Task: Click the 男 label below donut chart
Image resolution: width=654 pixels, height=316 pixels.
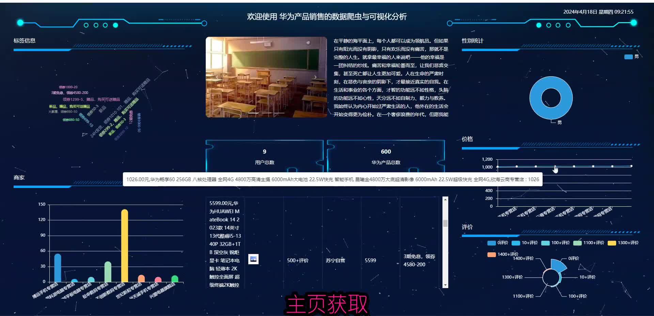Action: pyautogui.click(x=560, y=122)
